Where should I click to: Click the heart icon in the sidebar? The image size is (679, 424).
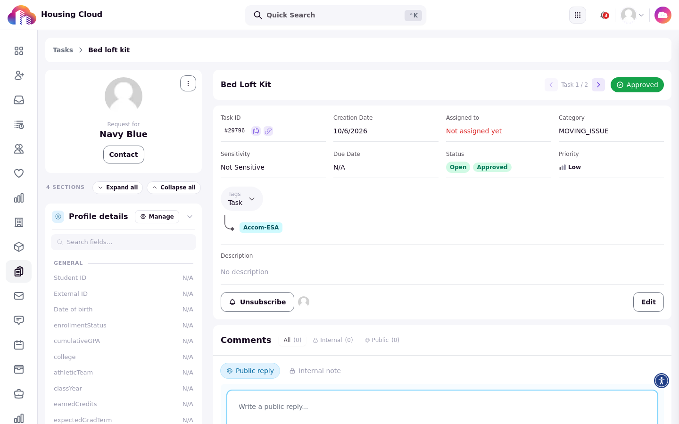point(19,173)
